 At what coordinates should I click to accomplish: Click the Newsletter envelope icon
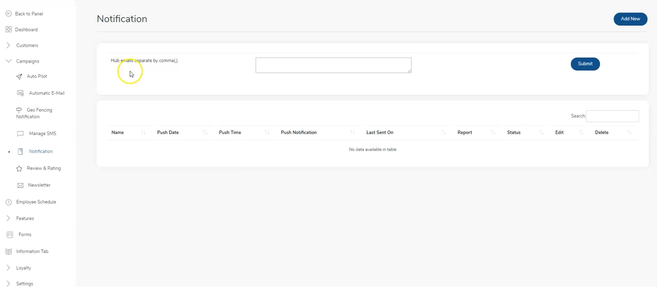pos(20,186)
